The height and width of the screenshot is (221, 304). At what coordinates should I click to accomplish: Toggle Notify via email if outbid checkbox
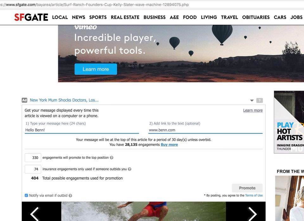click(x=26, y=195)
